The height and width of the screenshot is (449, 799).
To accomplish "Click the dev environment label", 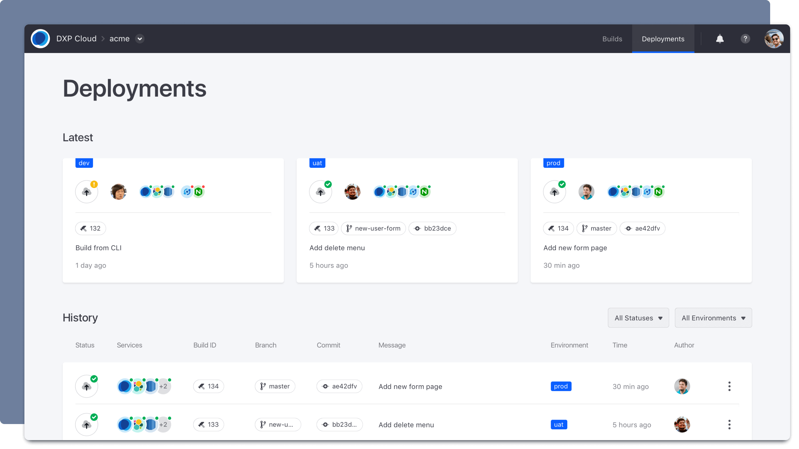I will (84, 163).
